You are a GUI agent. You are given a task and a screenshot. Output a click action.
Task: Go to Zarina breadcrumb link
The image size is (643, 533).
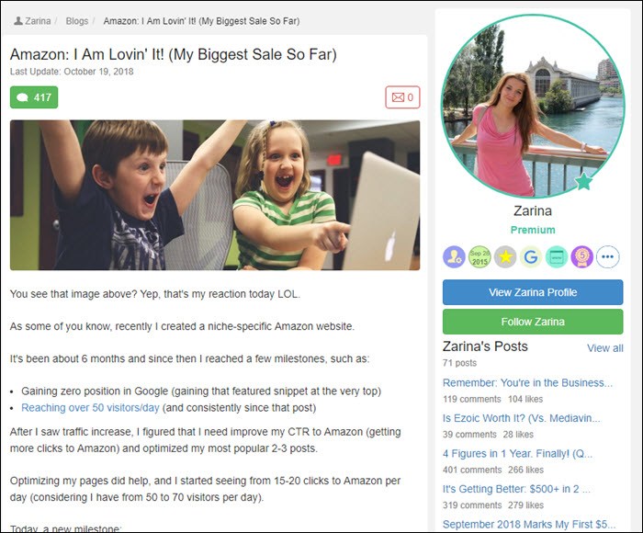point(38,21)
